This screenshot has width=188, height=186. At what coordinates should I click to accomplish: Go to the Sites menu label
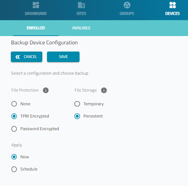tap(81, 13)
